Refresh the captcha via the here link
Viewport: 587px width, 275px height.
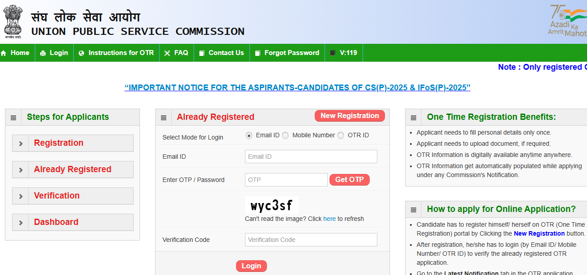point(329,218)
